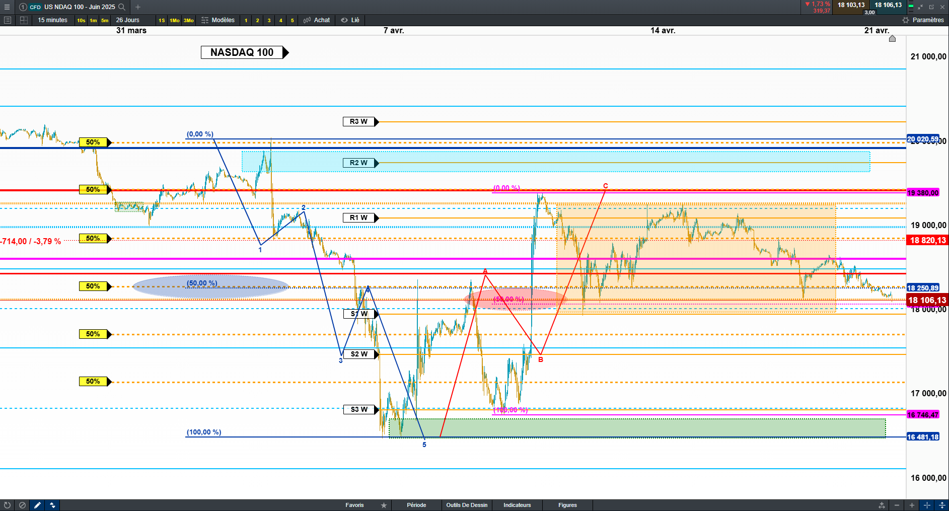
Task: Click the 19 380,00 price tag
Action: (x=923, y=193)
